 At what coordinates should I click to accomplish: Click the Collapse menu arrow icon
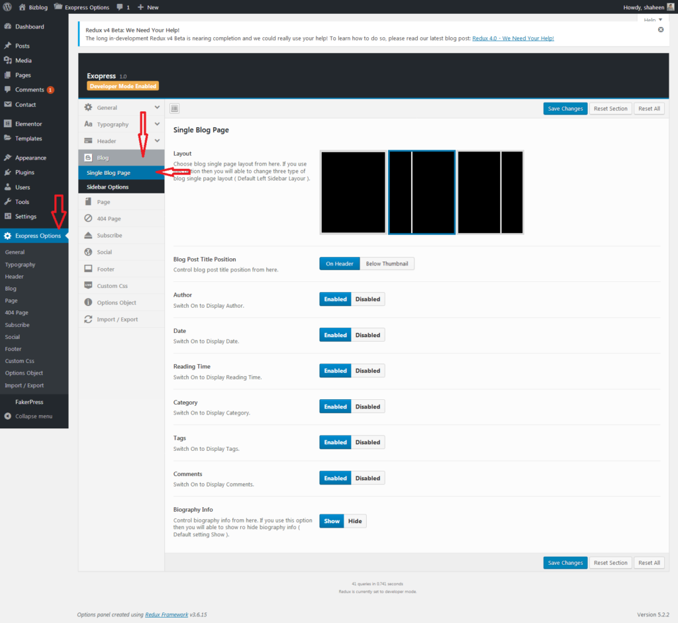point(8,416)
